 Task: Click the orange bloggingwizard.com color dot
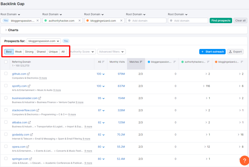(88, 21)
